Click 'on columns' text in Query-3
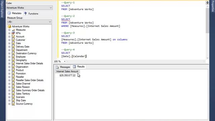Image resolution: width=215 pixels, height=121 pixels. pos(120,40)
